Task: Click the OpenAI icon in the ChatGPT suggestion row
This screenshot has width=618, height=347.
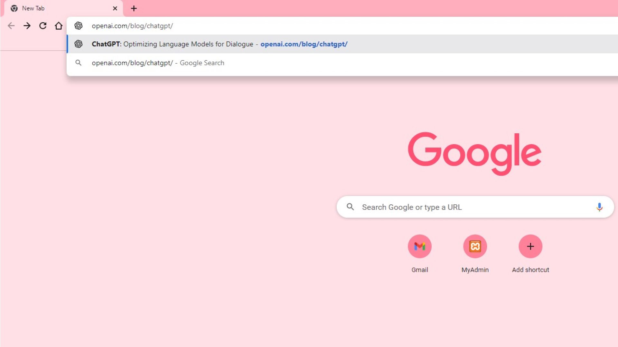Action: click(x=79, y=44)
